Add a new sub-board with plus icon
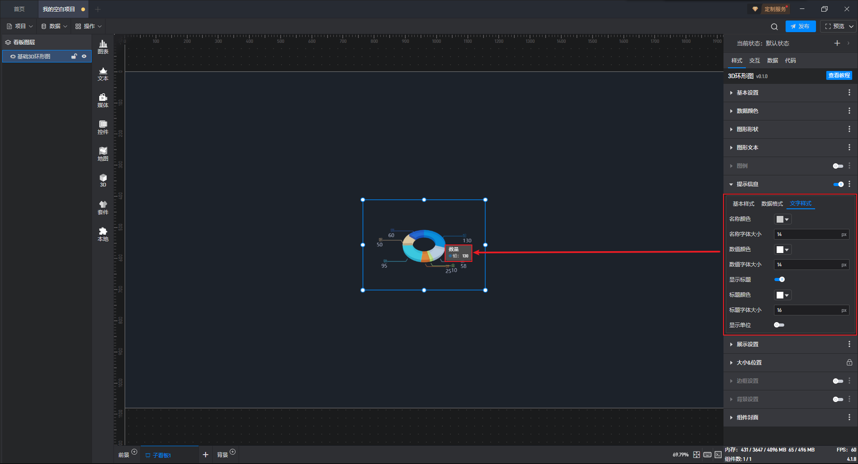858x464 pixels. click(206, 455)
